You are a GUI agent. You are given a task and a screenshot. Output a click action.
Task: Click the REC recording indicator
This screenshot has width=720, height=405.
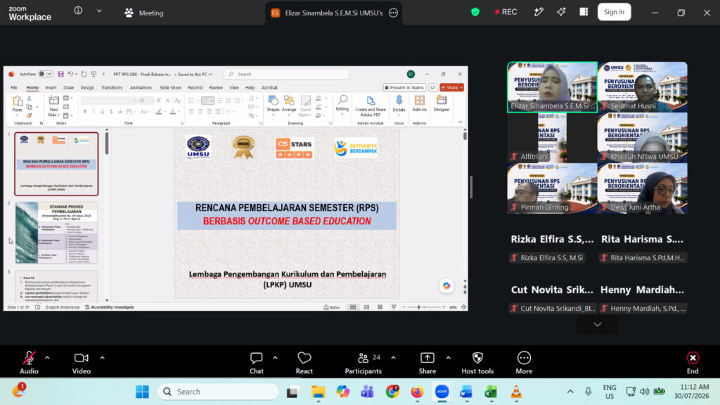click(506, 12)
